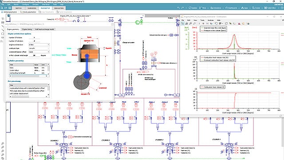The image size is (284, 160).
Task: Select the unit cylinder displacement row
Action: [x=28, y=93]
